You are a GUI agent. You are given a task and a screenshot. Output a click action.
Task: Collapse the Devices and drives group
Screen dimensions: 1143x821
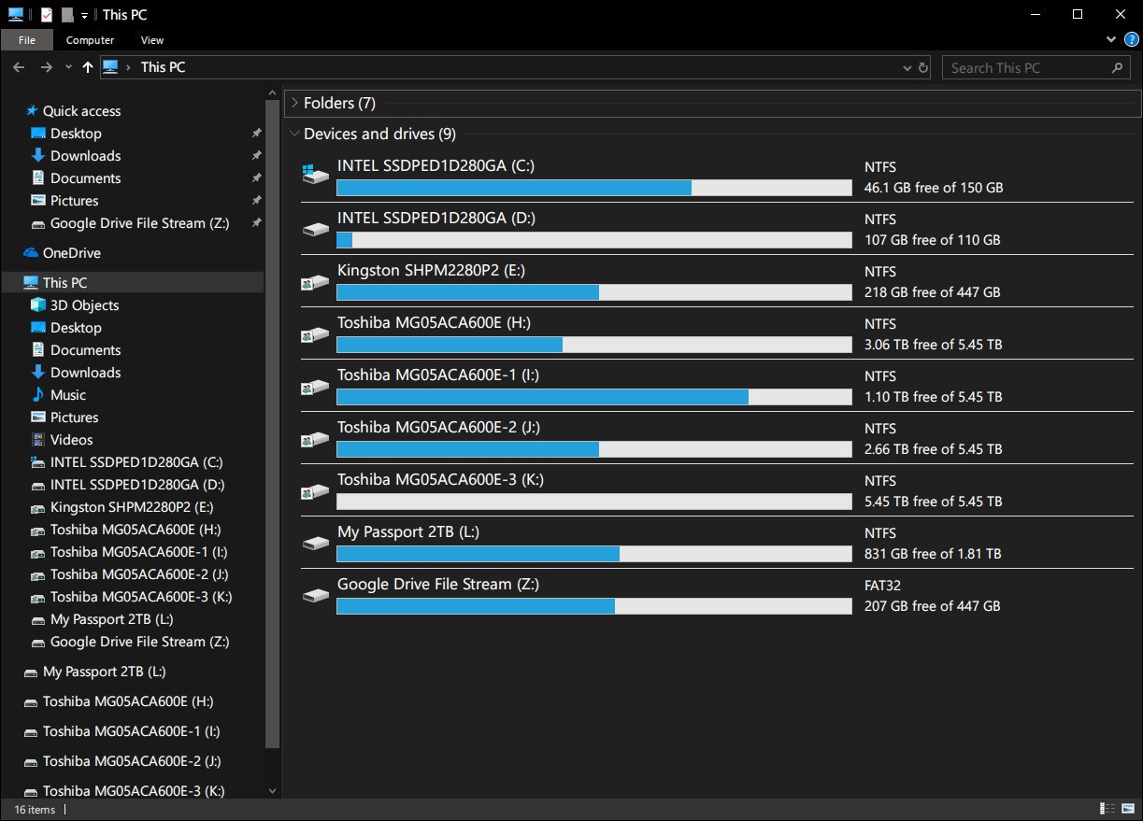pos(293,134)
